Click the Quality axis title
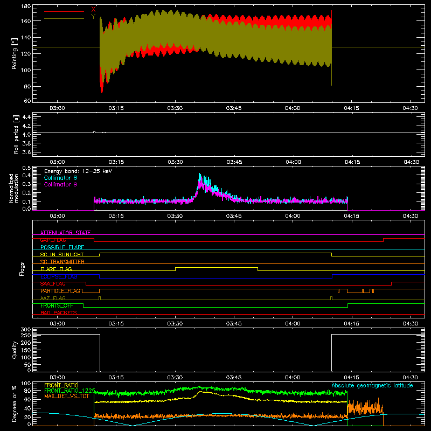Screen dimensions: 431x431 (15, 350)
